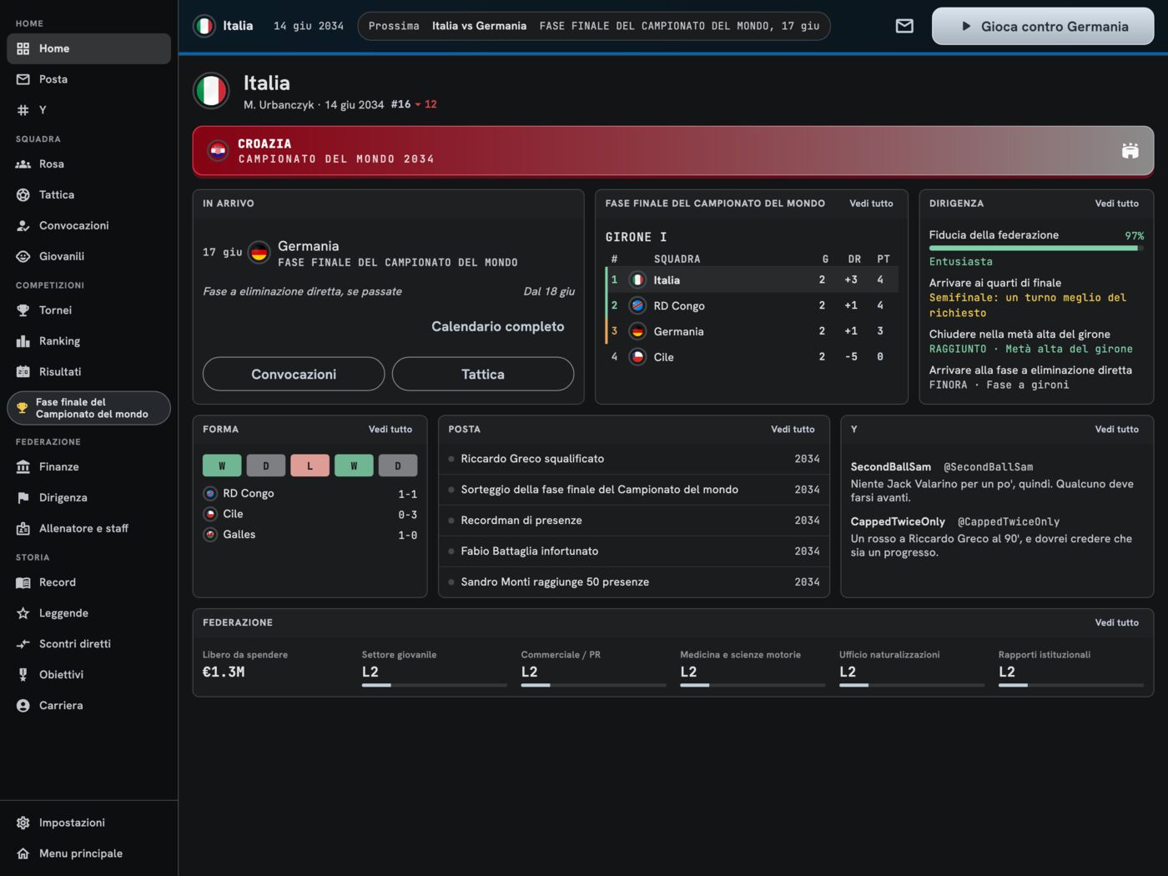1168x876 pixels.
Task: Click the Giovanili icon in sidebar
Action: click(23, 256)
